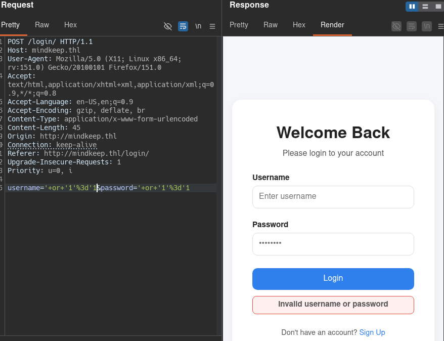Click the 'Welcome Back' heading
Viewport: 444px width, 341px height.
(333, 133)
